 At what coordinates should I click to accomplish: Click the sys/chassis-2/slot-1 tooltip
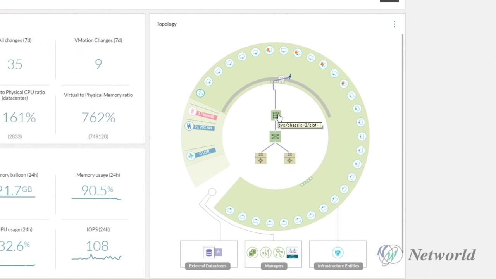[x=300, y=125]
